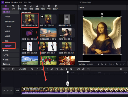Select the kids playing soccer video thumbnail
The image size is (128, 97).
48,60
